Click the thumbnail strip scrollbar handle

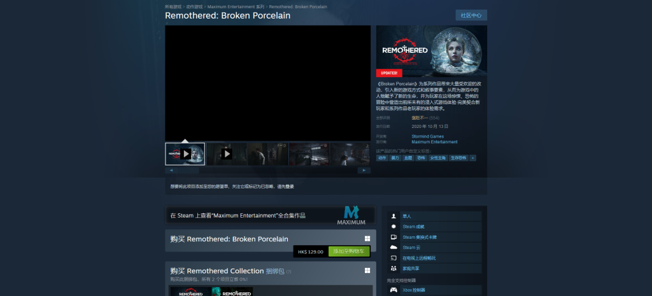pyautogui.click(x=188, y=171)
